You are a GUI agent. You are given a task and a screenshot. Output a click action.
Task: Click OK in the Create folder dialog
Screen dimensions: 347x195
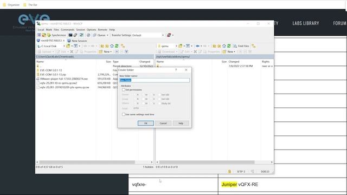tap(146, 123)
